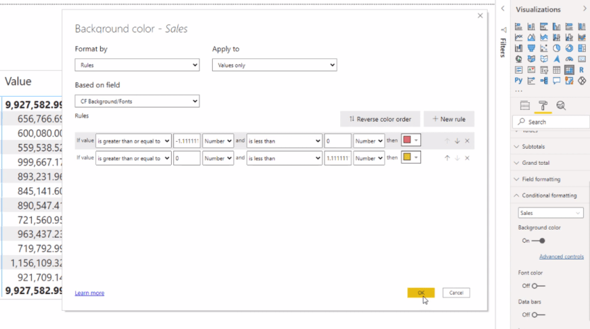Screen dimensions: 590x329
Task: Delete the second rule with its X
Action: pyautogui.click(x=467, y=159)
